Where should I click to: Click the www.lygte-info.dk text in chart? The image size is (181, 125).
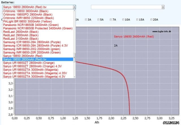(161, 32)
